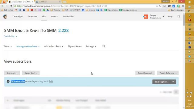The image size is (194, 109).
Task: Switch to the SMM Блог tab
Action: (x=48, y=2)
